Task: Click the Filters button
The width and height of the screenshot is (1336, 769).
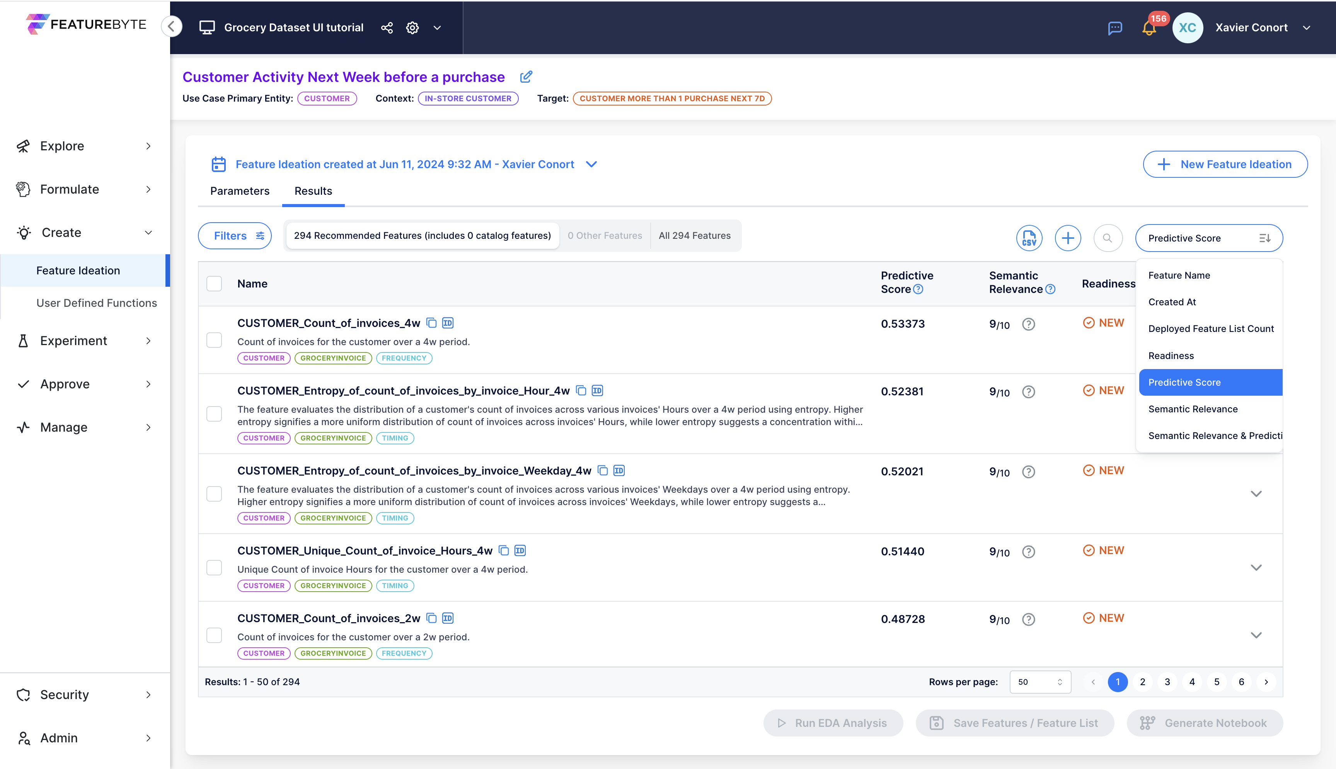Action: pos(235,236)
